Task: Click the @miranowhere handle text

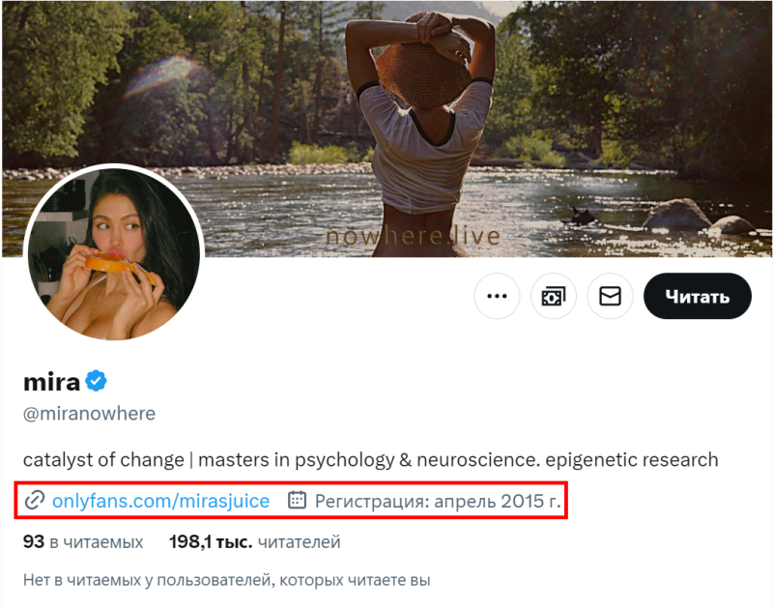Action: click(89, 414)
